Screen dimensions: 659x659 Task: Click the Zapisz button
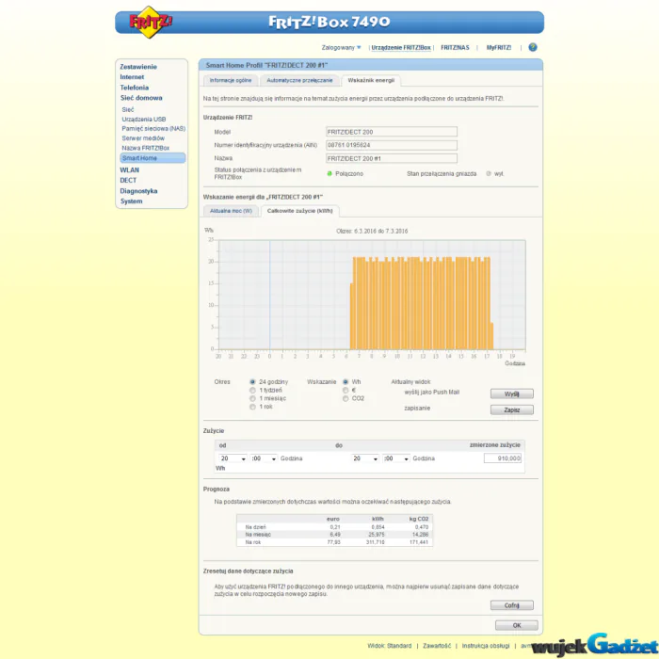pyautogui.click(x=512, y=410)
